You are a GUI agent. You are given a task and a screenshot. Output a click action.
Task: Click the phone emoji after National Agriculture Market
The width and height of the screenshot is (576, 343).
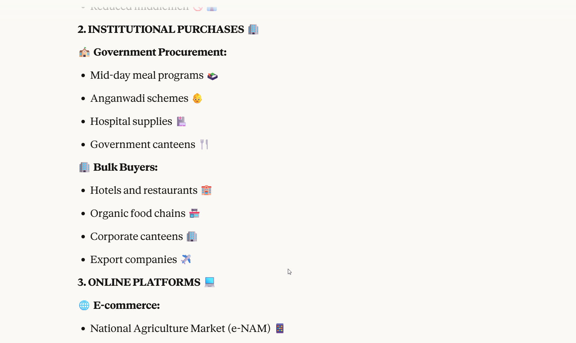point(280,328)
